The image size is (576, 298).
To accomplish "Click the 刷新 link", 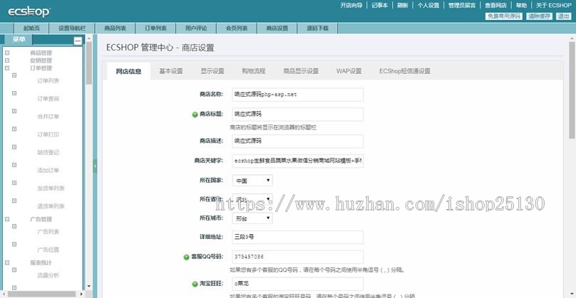I will coord(403,5).
